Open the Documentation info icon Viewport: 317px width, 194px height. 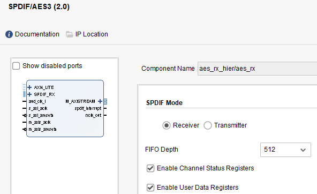(9, 34)
